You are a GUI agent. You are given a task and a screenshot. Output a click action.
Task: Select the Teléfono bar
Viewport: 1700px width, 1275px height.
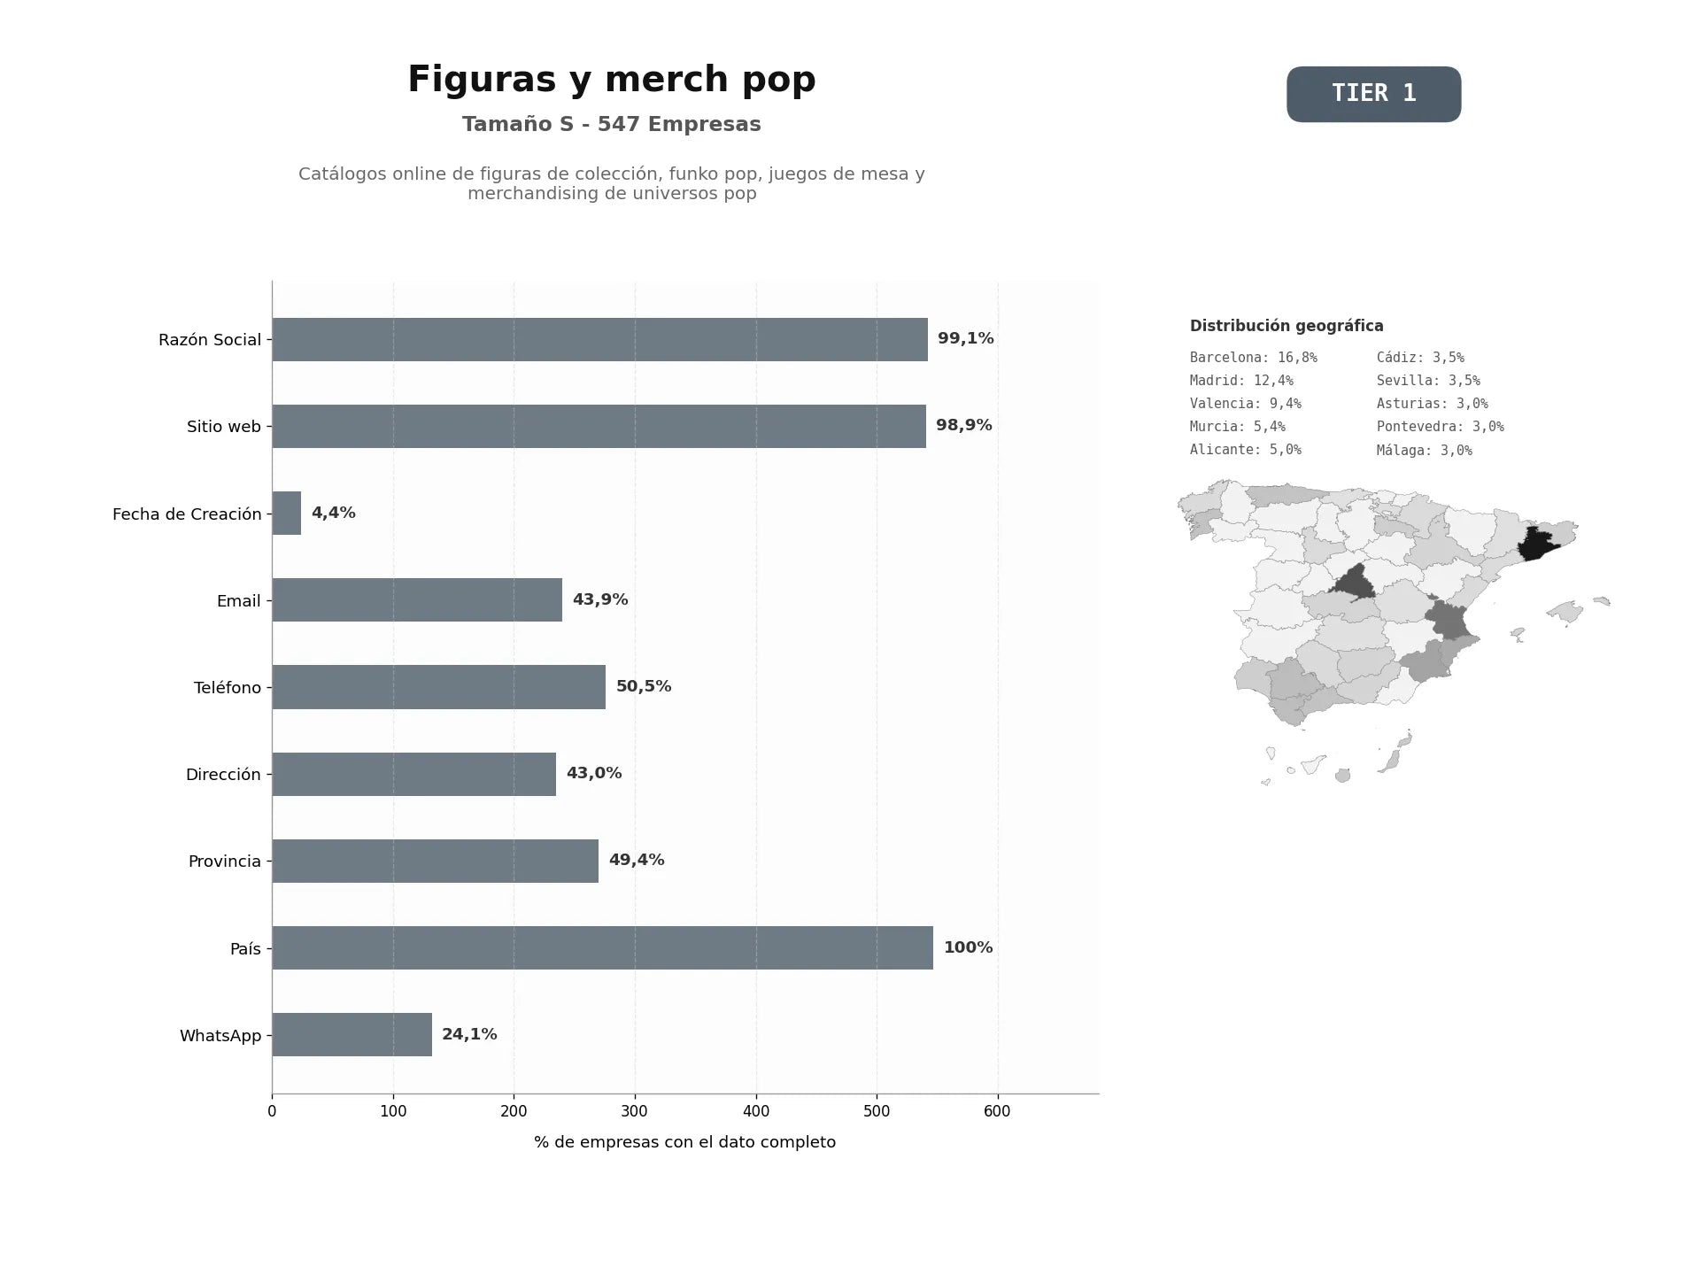pyautogui.click(x=438, y=687)
